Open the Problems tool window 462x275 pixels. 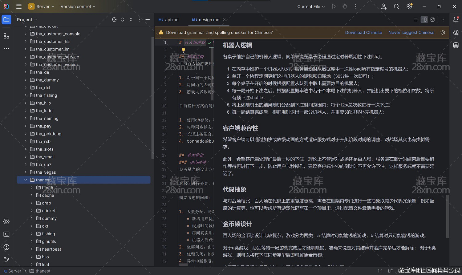(6, 247)
